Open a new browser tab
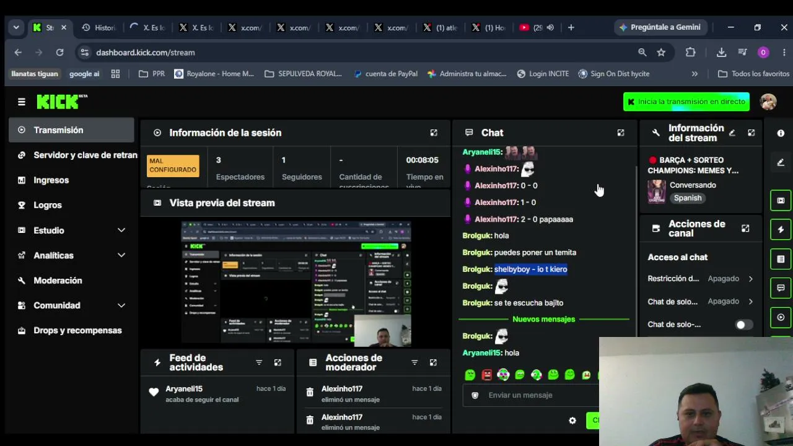Image resolution: width=793 pixels, height=446 pixels. click(x=571, y=27)
